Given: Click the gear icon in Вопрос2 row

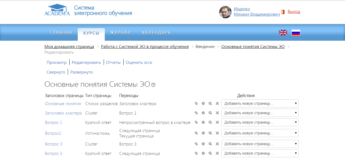Looking at the screenshot, I should 203,133.
